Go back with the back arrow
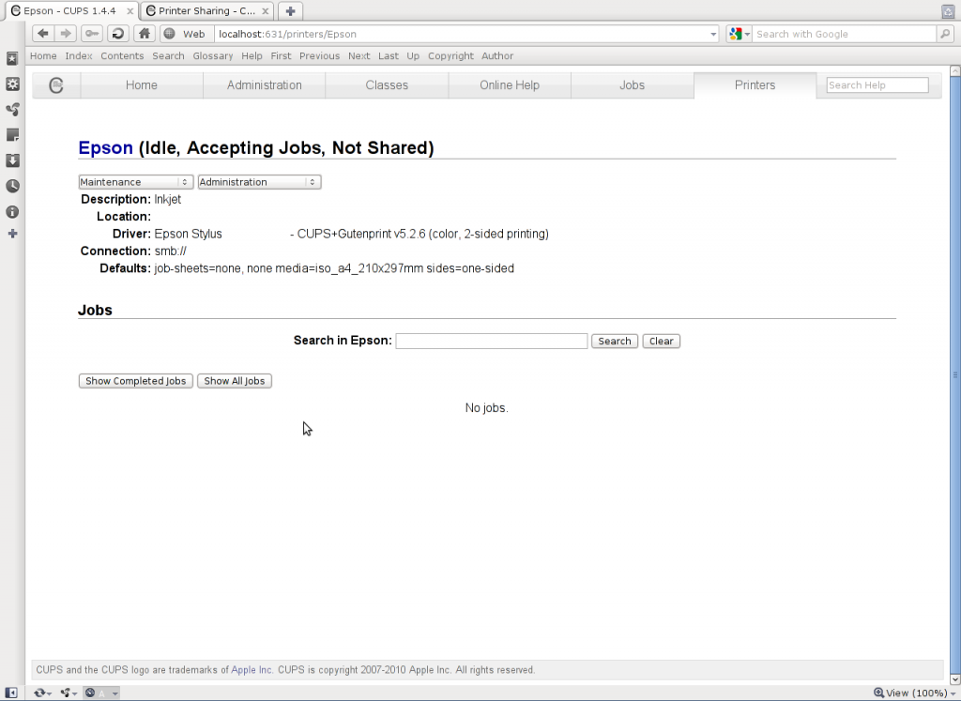 pyautogui.click(x=42, y=34)
